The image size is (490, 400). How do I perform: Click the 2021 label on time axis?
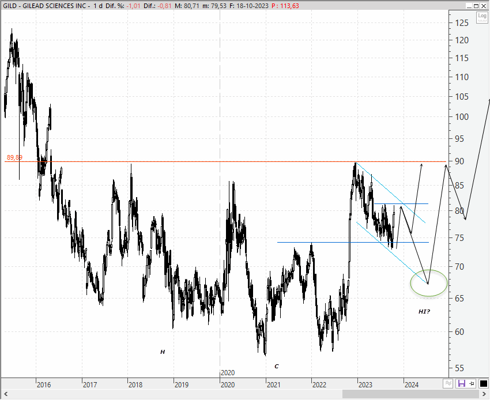[x=273, y=384]
